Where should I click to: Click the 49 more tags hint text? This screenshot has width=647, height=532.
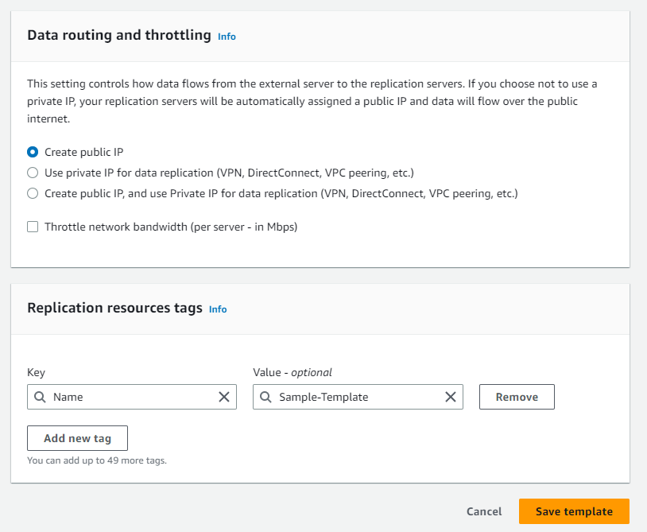tap(97, 460)
